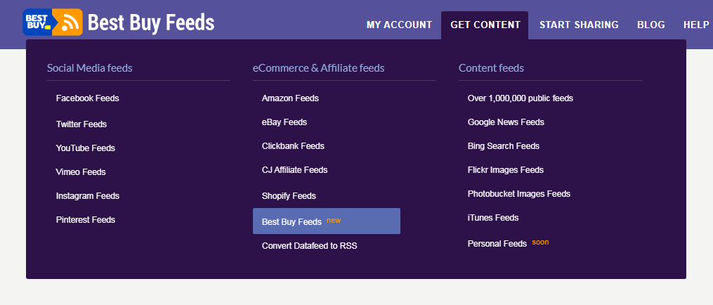Select eBay Feeds
This screenshot has height=305, width=713.
pyautogui.click(x=284, y=122)
